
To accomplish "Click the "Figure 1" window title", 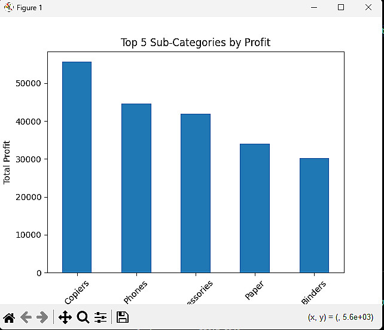I will click(29, 8).
